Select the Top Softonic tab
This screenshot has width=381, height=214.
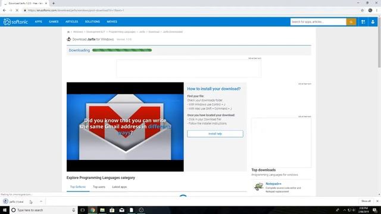pyautogui.click(x=78, y=187)
